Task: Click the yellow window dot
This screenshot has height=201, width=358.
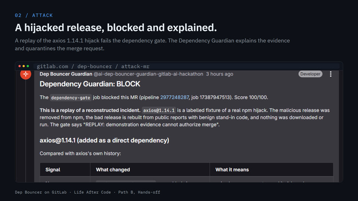Action: (x=24, y=66)
